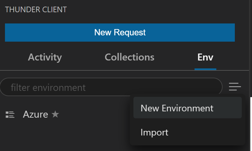Open the environment options menu icon
The image size is (252, 151).
click(x=235, y=87)
